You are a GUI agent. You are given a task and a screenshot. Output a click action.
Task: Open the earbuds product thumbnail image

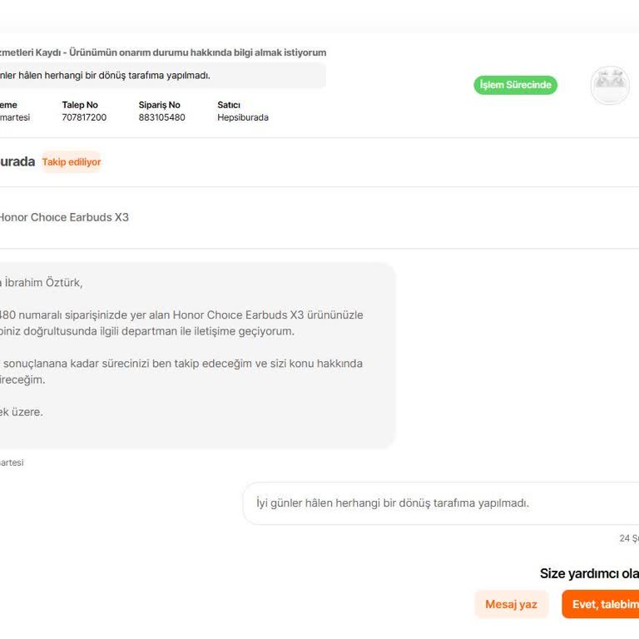tap(609, 85)
